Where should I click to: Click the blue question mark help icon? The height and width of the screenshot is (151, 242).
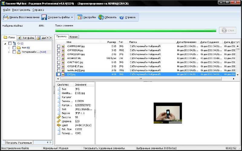tap(122, 17)
